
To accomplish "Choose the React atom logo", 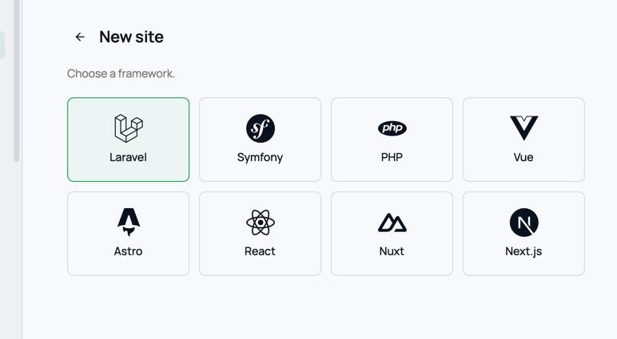I will (260, 223).
